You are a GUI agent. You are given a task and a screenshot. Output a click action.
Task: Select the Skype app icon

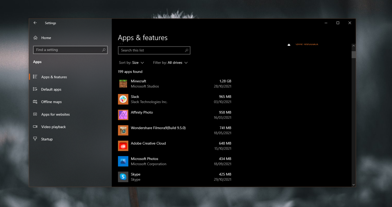point(123,177)
